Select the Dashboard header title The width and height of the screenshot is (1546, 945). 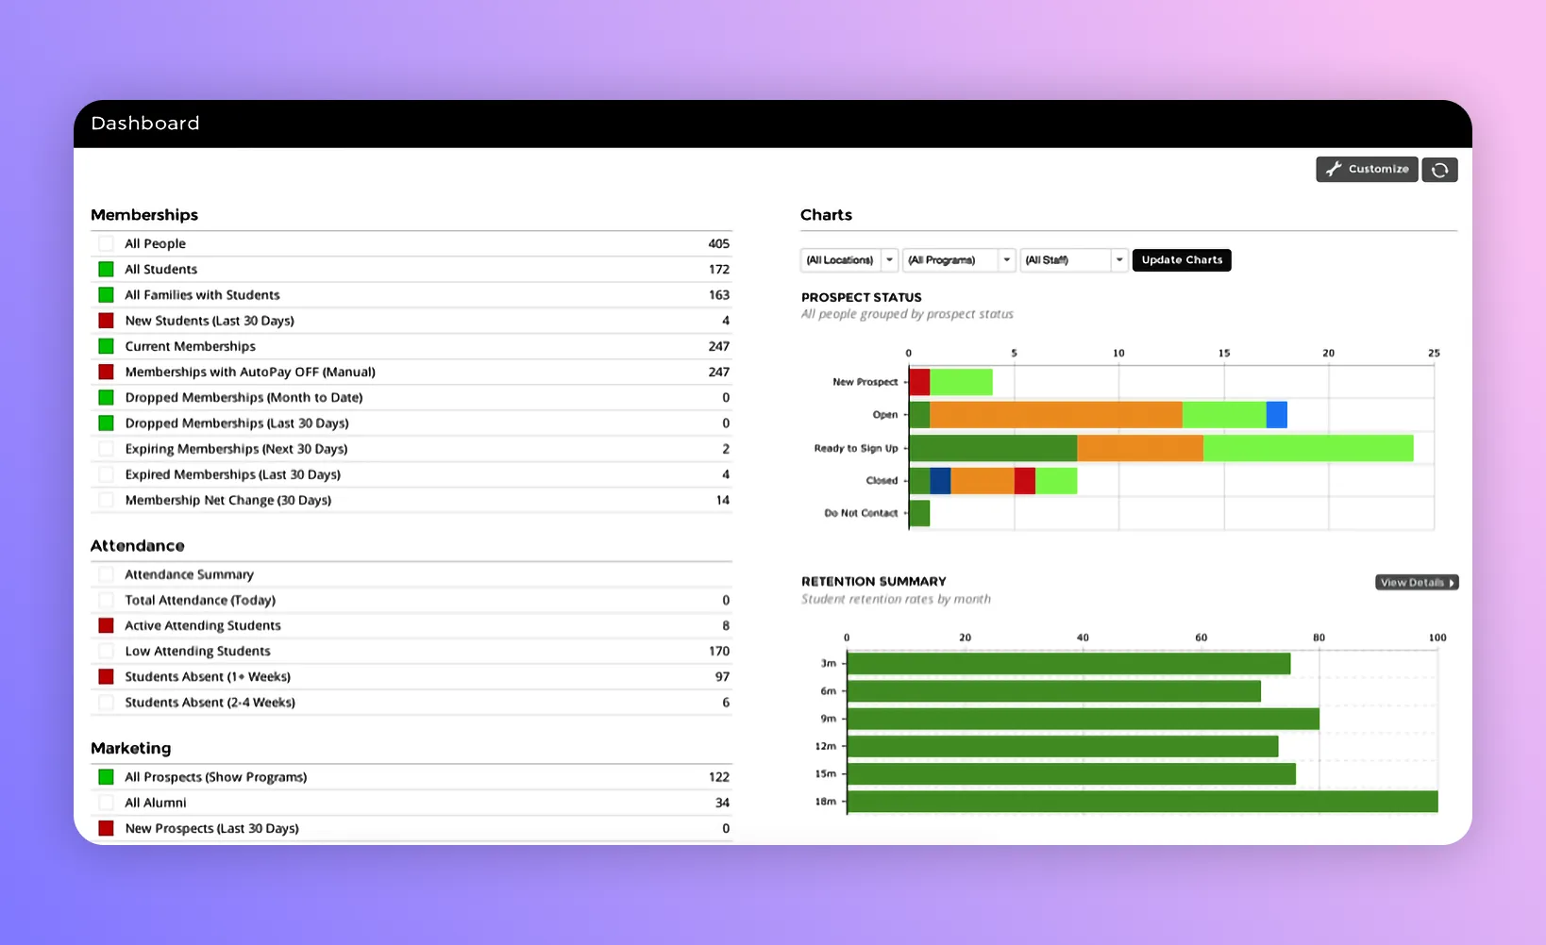(144, 123)
